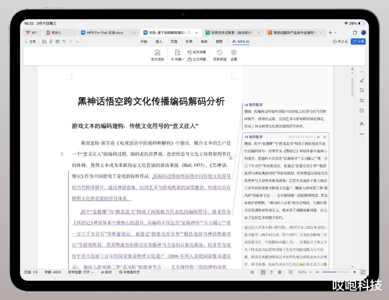The width and height of the screenshot is (389, 300).
Task: Select page layout view icon
Action: (x=263, y=272)
